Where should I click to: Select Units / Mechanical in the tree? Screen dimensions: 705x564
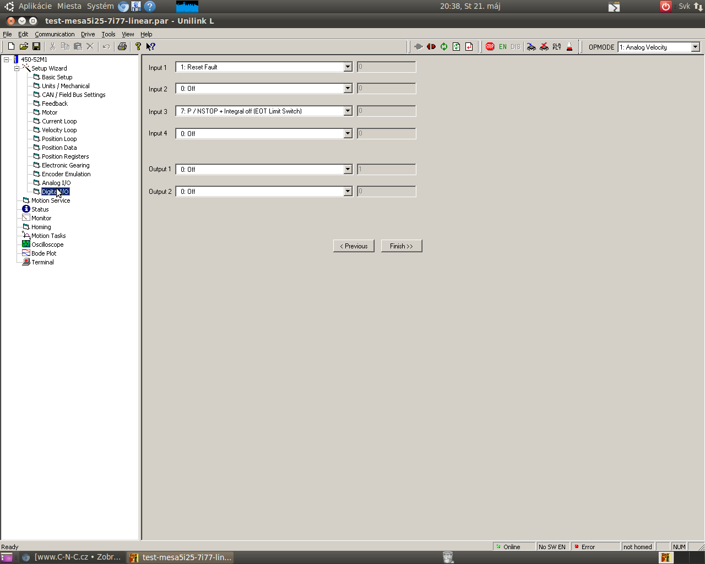coord(66,86)
